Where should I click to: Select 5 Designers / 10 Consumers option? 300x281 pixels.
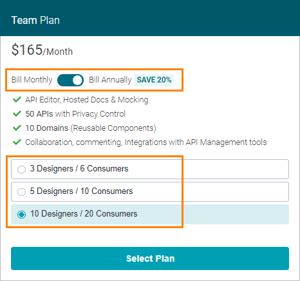[150, 191]
